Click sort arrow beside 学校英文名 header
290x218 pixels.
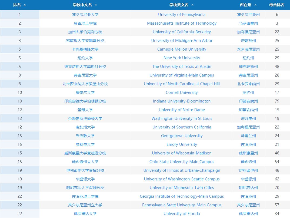click(192, 5)
